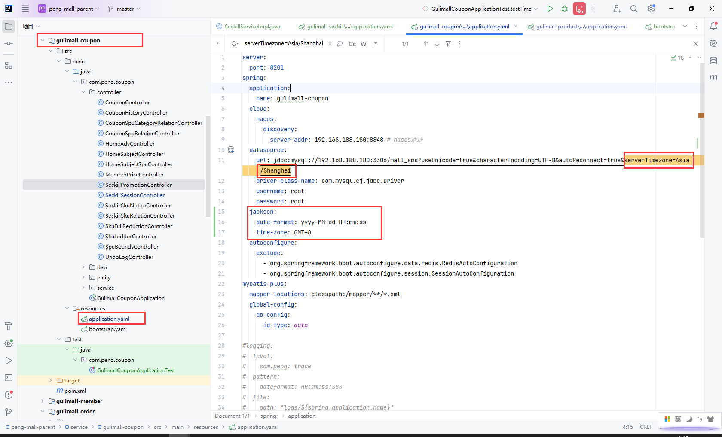Open search history dropdown magnifier

pyautogui.click(x=235, y=44)
